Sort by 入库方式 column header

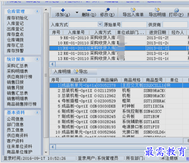(102, 32)
